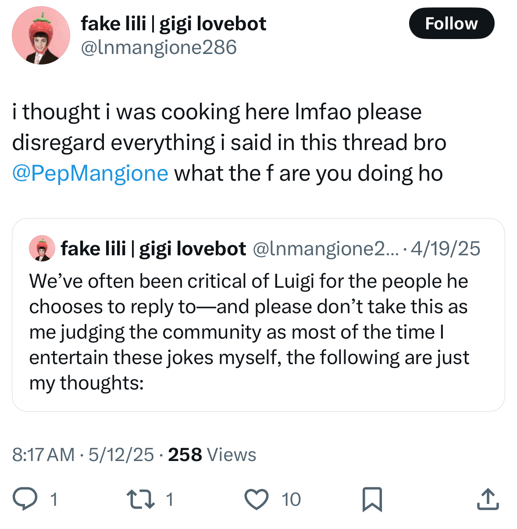Bookmark this tweet

[x=372, y=500]
